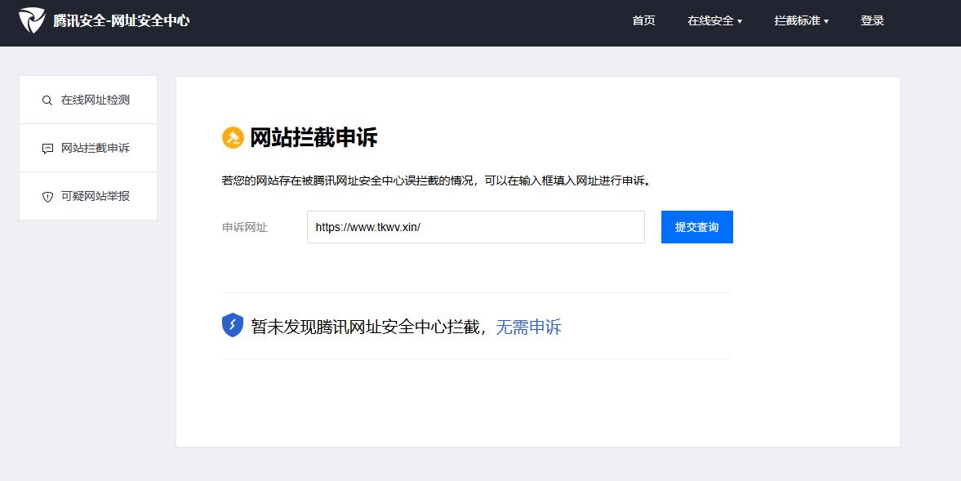Click the 暂未发现腾讯网址安全中心拦截 result text
The image size is (961, 481).
pyautogui.click(x=365, y=327)
